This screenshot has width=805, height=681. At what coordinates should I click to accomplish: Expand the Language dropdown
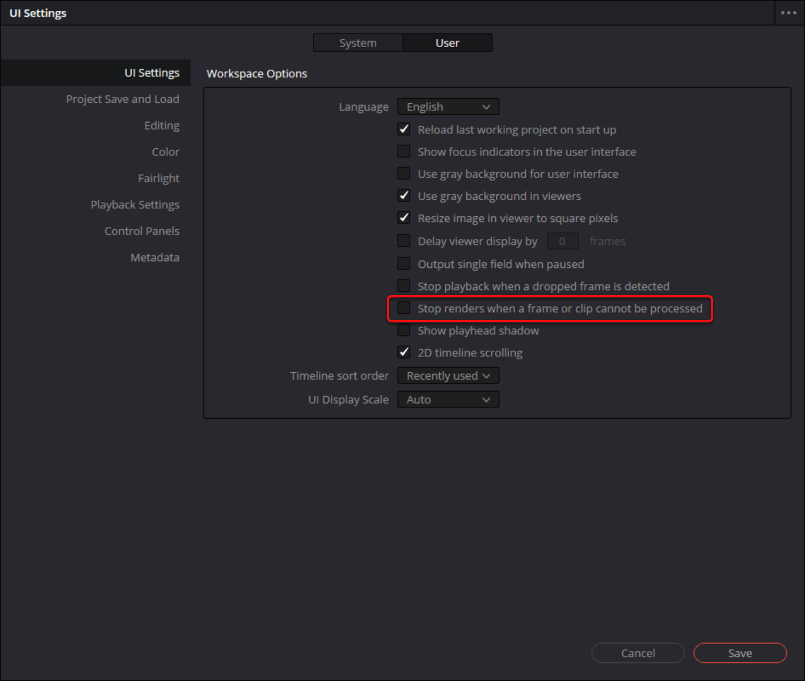[x=448, y=107]
